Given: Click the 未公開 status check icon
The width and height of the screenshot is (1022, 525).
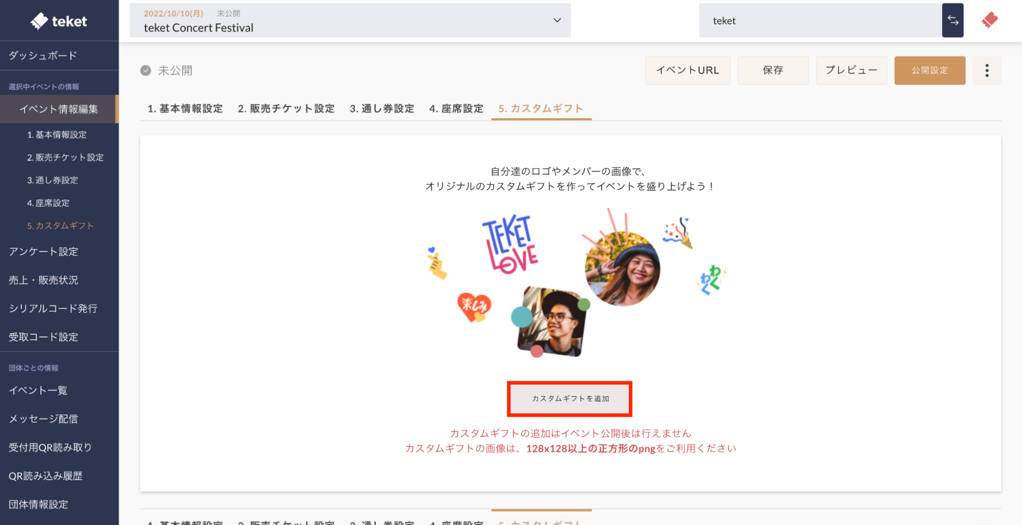Looking at the screenshot, I should pyautogui.click(x=146, y=71).
